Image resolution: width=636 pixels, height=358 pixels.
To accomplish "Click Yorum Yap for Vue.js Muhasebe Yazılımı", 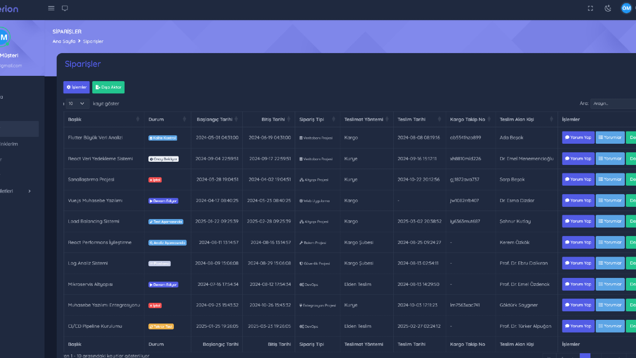I will (578, 200).
